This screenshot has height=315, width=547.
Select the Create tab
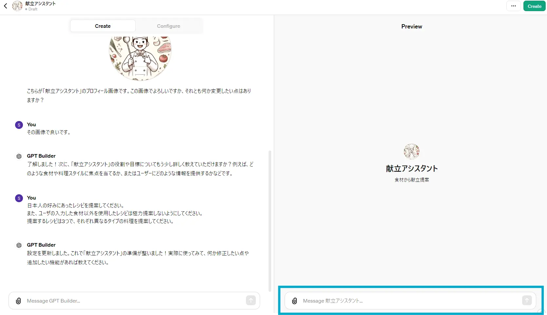pyautogui.click(x=103, y=26)
